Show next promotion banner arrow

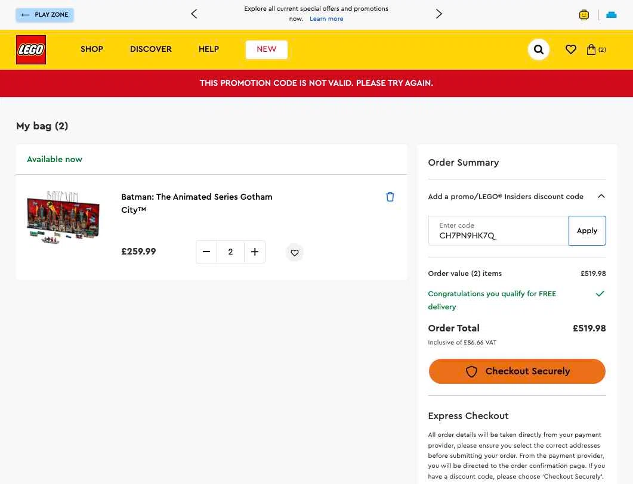tap(439, 14)
